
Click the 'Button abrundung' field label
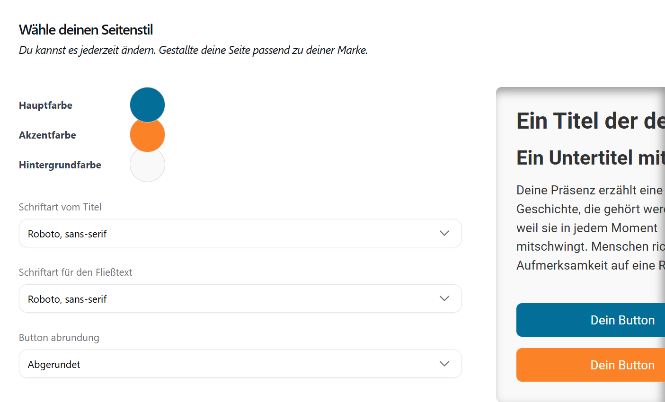59,338
